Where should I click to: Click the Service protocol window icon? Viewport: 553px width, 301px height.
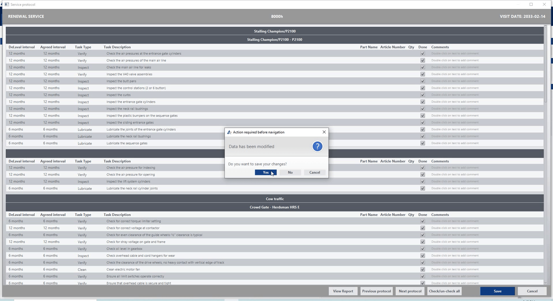point(7,4)
